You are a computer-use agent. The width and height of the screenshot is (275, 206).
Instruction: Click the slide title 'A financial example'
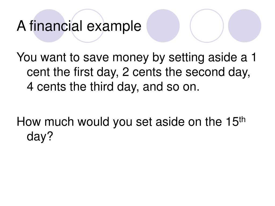click(x=79, y=26)
